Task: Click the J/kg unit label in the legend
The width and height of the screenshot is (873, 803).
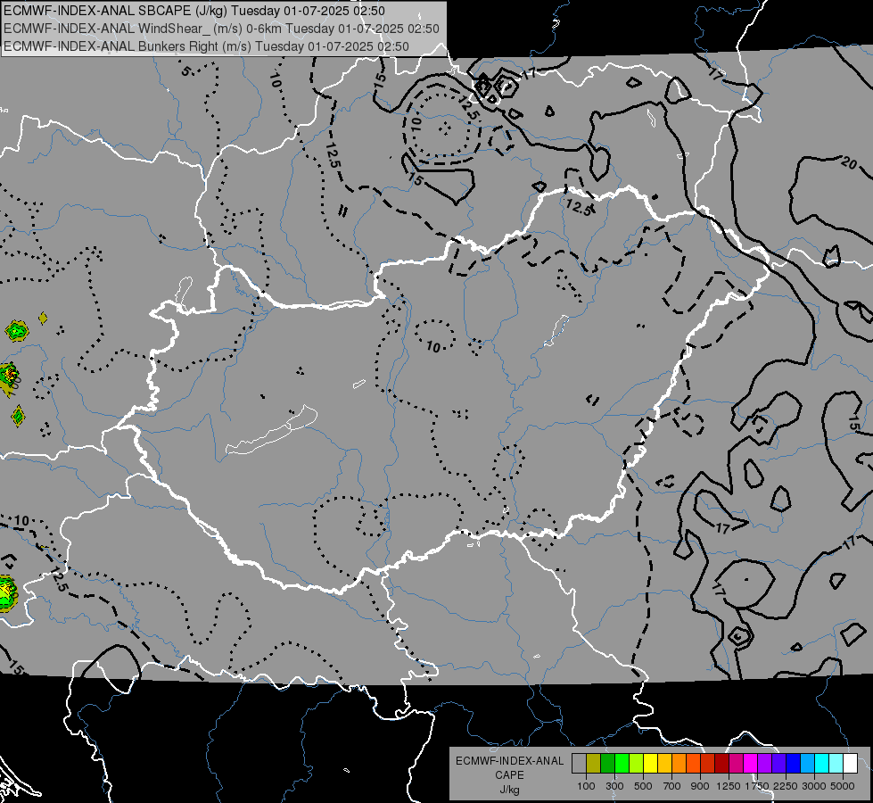Action: coord(509,790)
